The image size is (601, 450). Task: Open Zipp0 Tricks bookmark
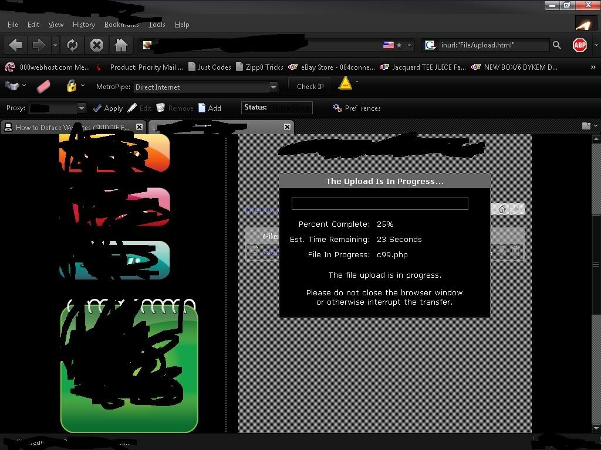(x=259, y=67)
